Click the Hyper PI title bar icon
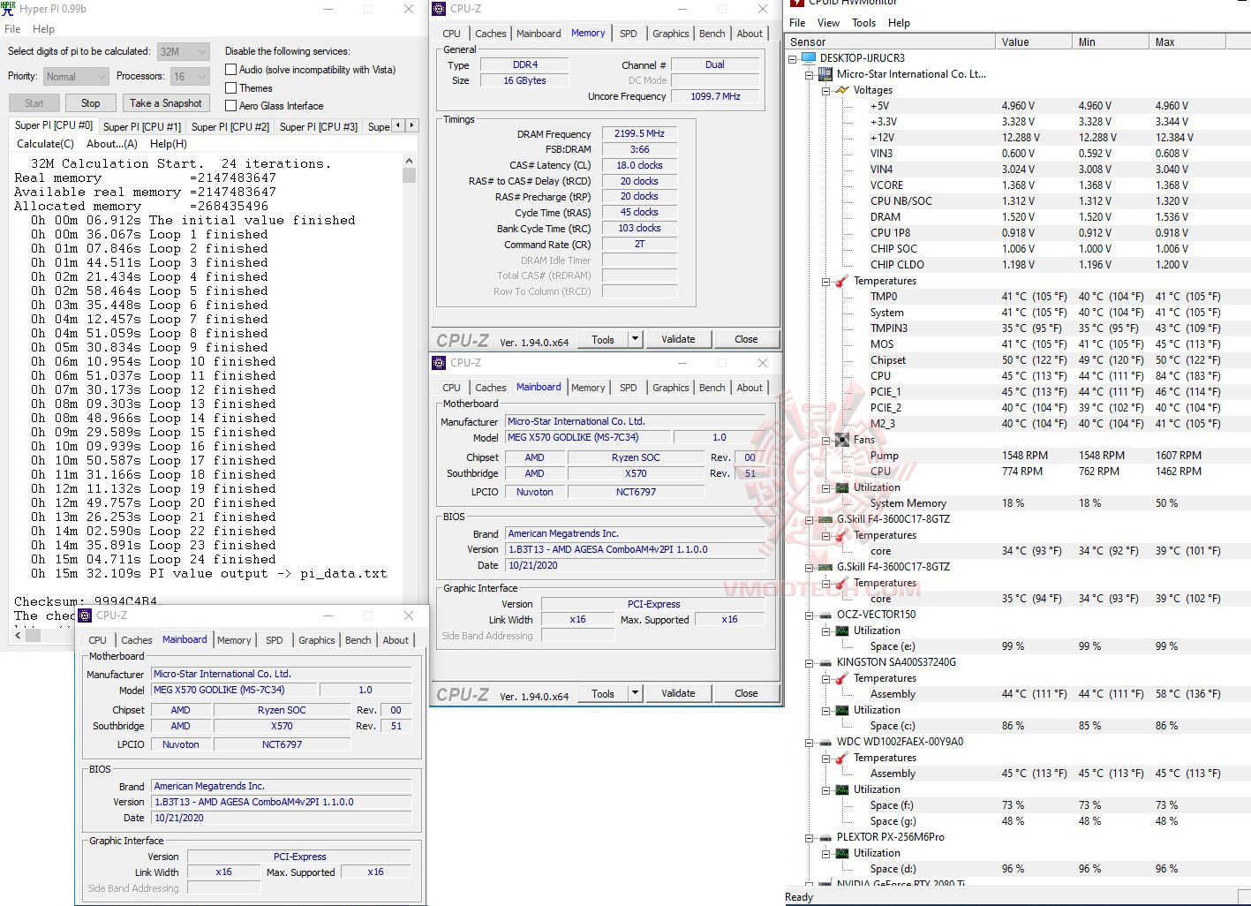 8,8
